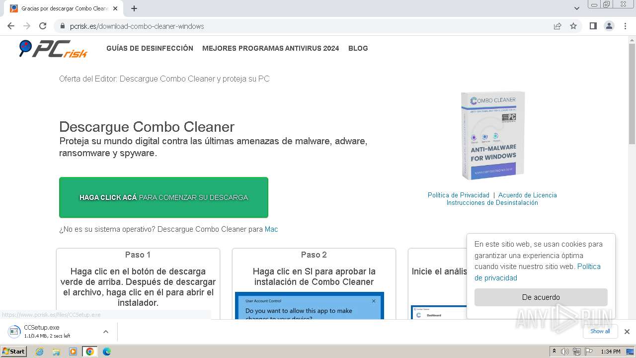The width and height of the screenshot is (636, 358).
Task: Close the Combo Cleaner download tab
Action: pos(115,8)
